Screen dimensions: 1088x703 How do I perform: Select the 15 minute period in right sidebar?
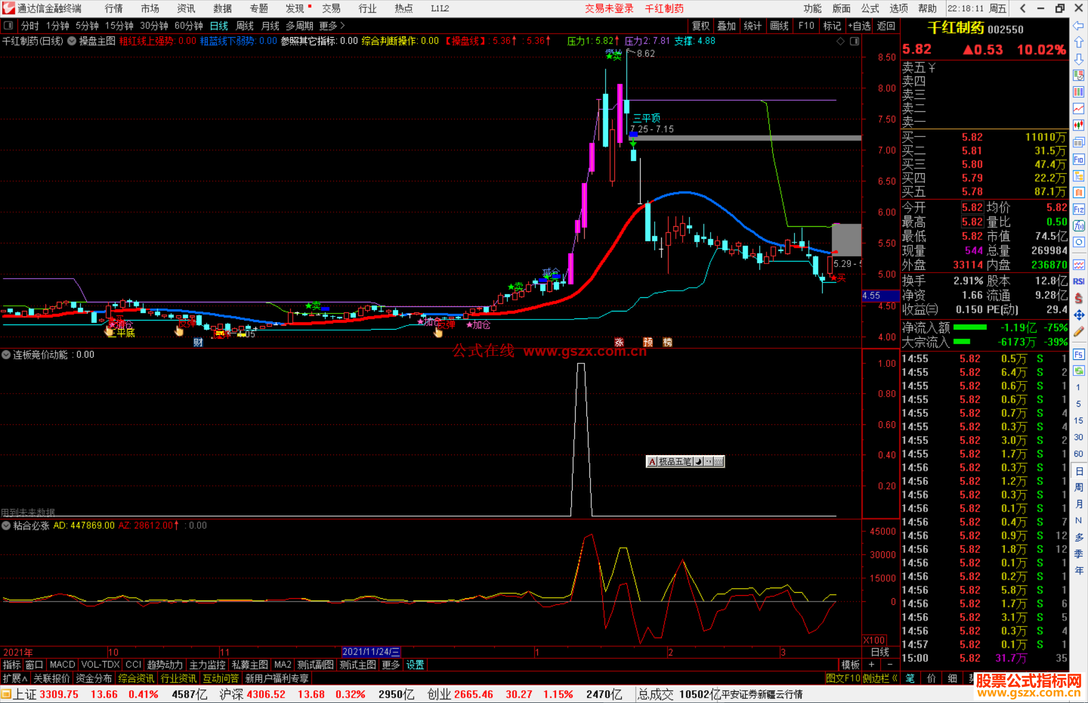(1078, 420)
